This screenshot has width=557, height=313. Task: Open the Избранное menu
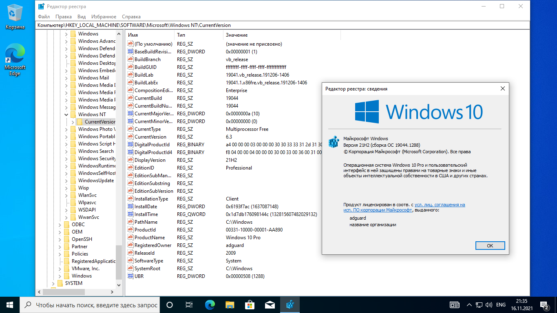point(104,17)
